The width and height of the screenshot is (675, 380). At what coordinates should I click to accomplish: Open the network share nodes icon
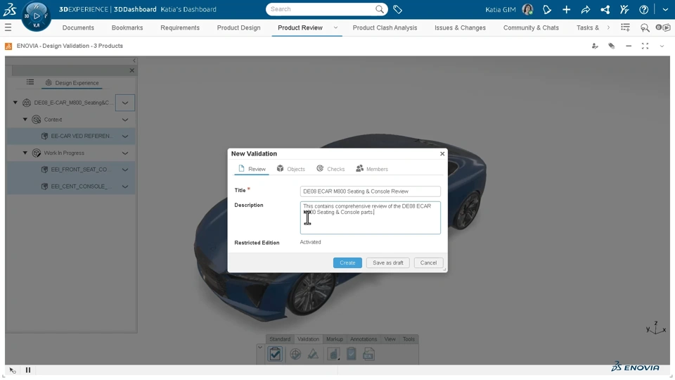point(605,9)
